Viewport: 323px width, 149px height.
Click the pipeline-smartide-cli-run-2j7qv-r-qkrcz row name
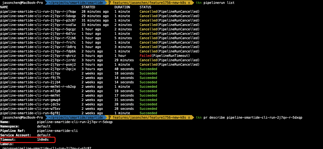38,56
